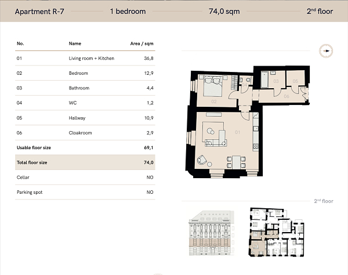Click the compass north-arrow icon
This screenshot has height=275, width=348.
[x=327, y=51]
